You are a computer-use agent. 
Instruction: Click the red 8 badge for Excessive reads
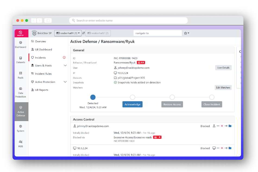coord(157,137)
